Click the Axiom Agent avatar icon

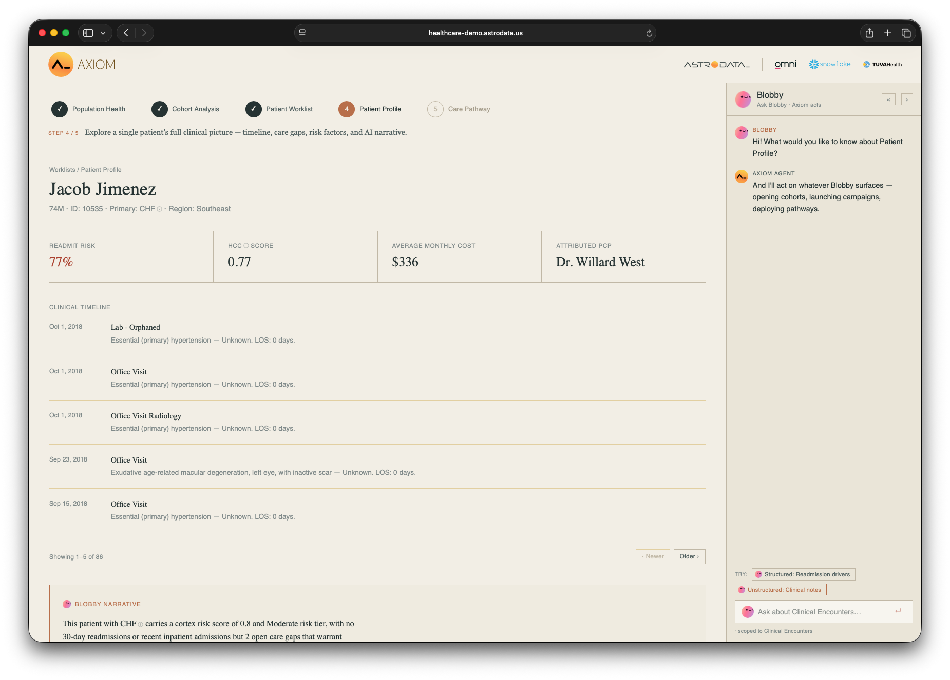tap(742, 176)
